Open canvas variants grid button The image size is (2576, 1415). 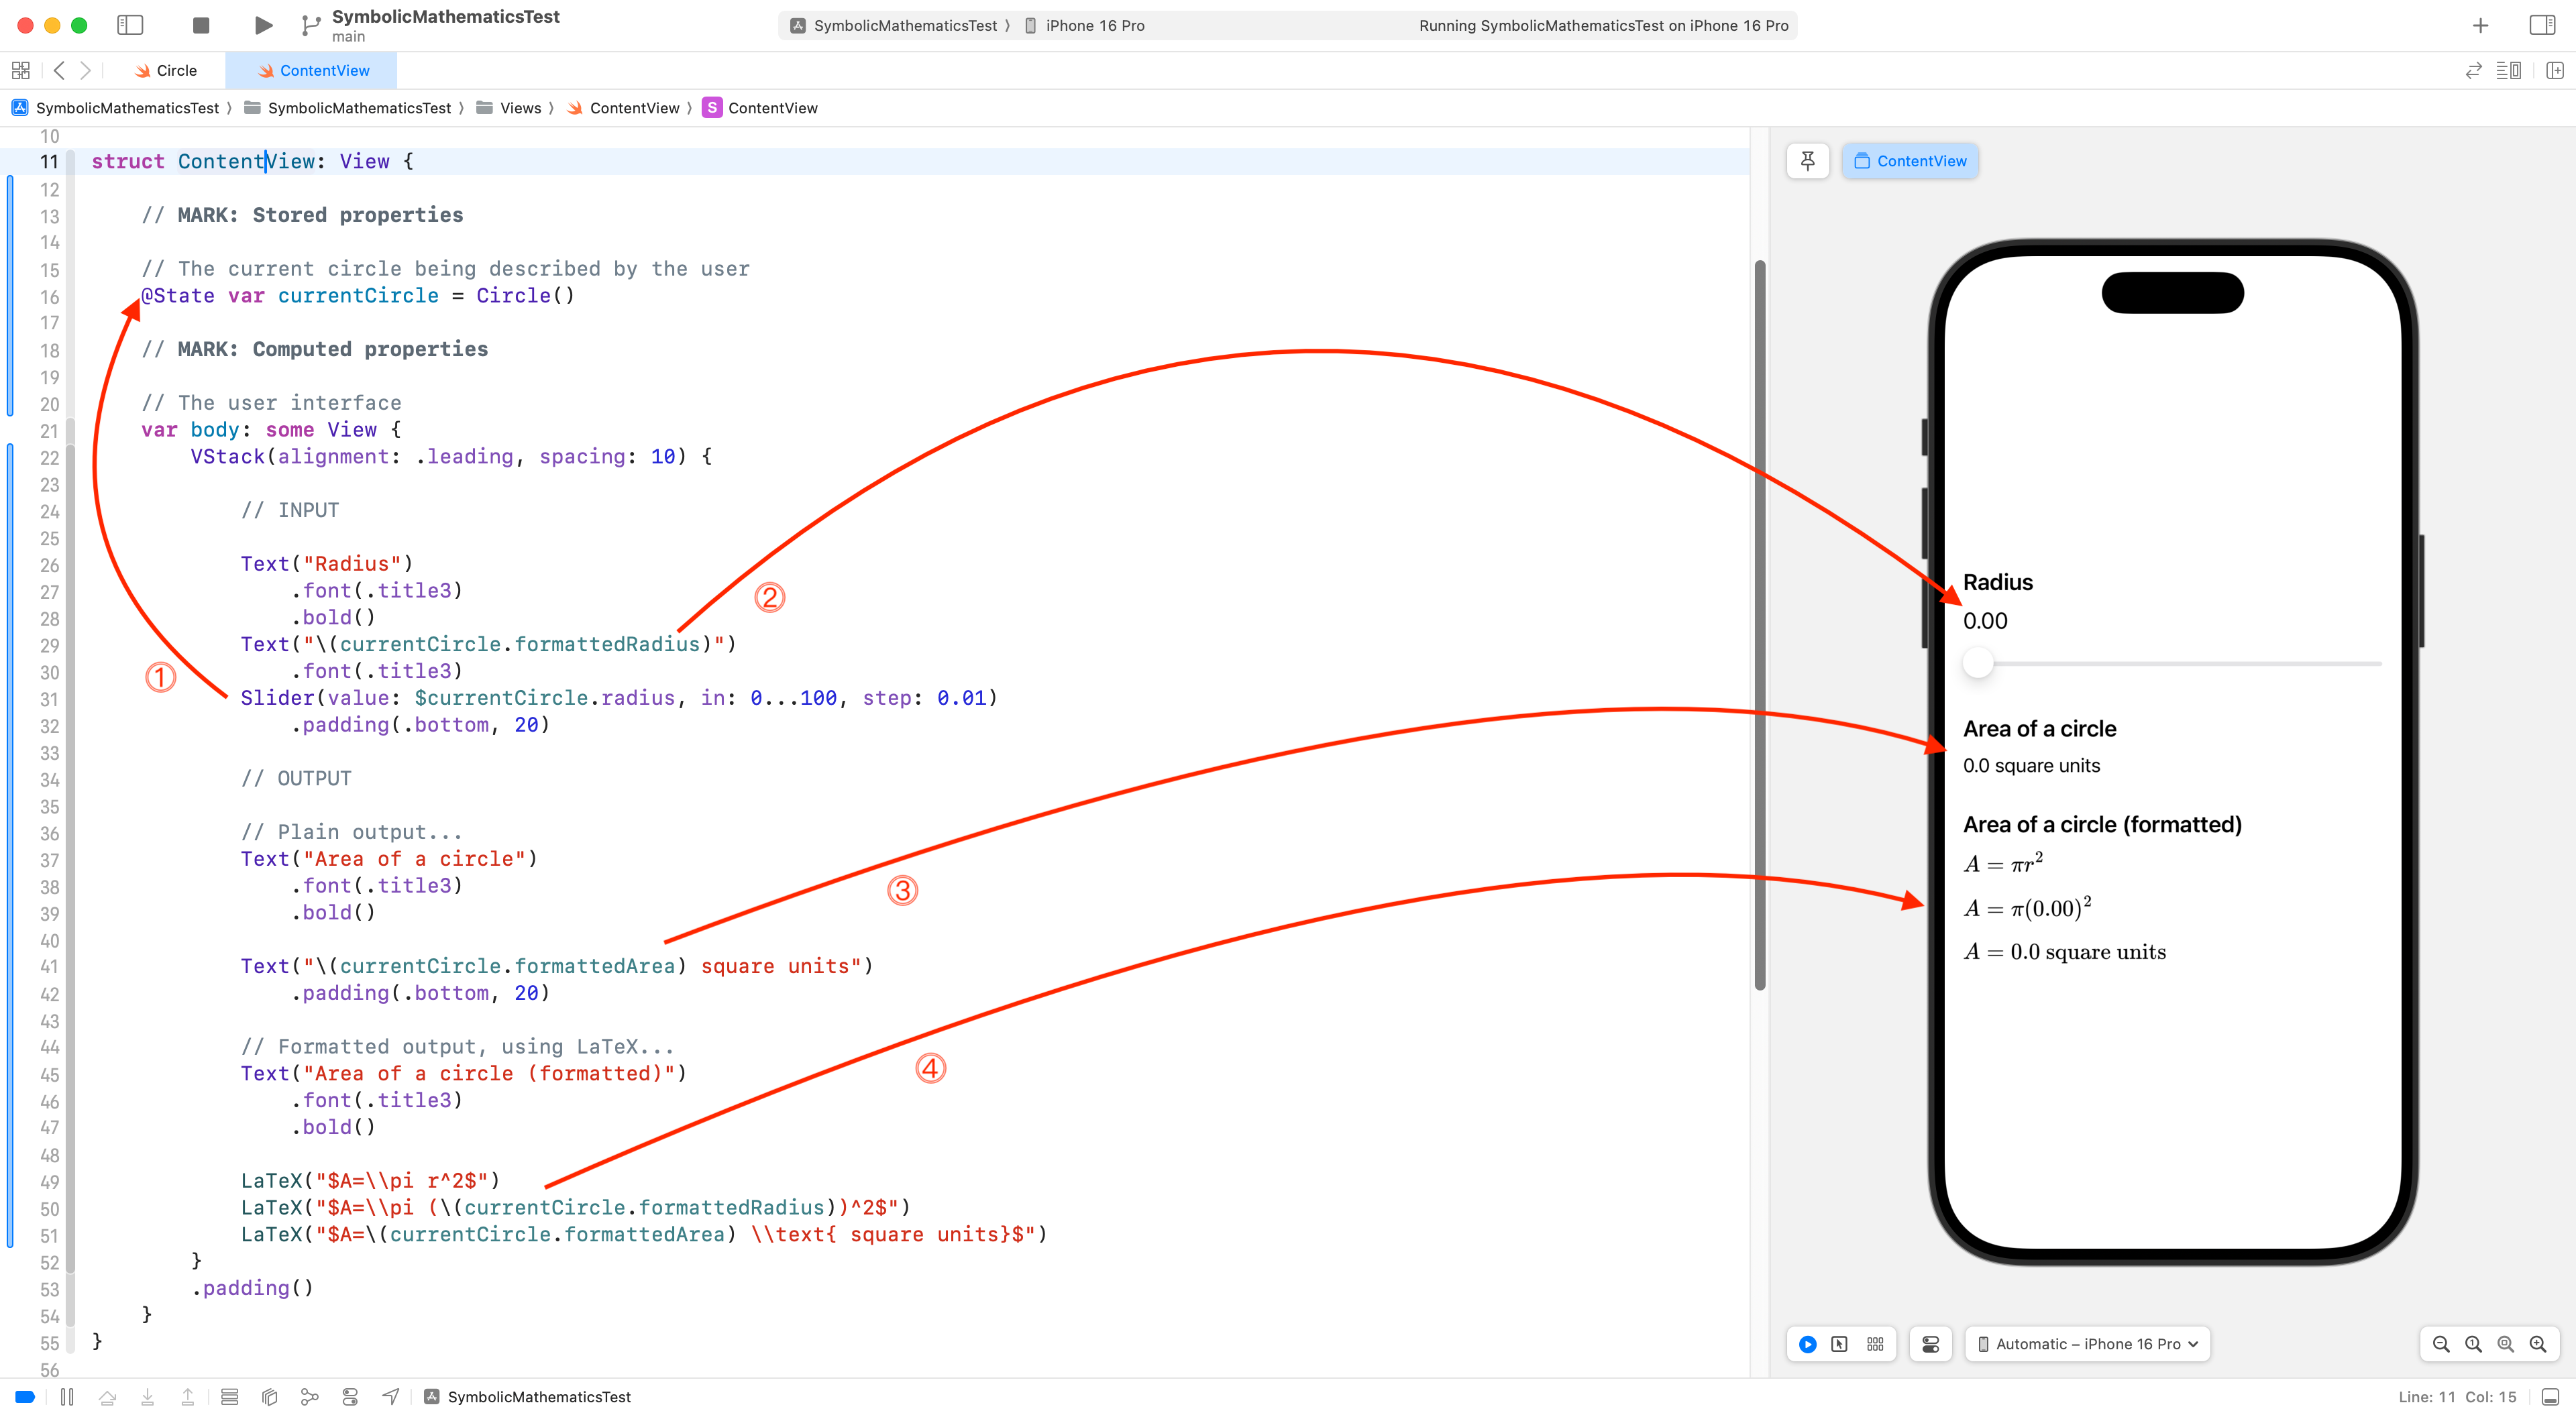(x=1875, y=1344)
